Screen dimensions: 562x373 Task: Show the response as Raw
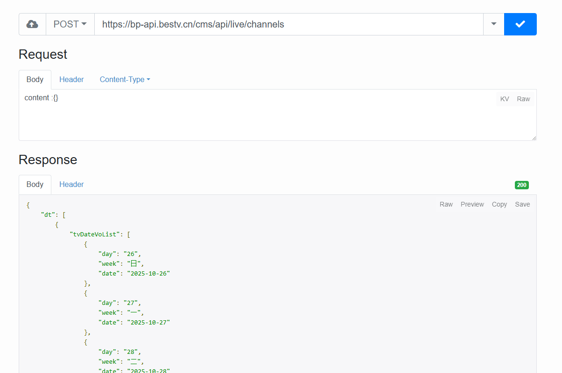pyautogui.click(x=446, y=204)
